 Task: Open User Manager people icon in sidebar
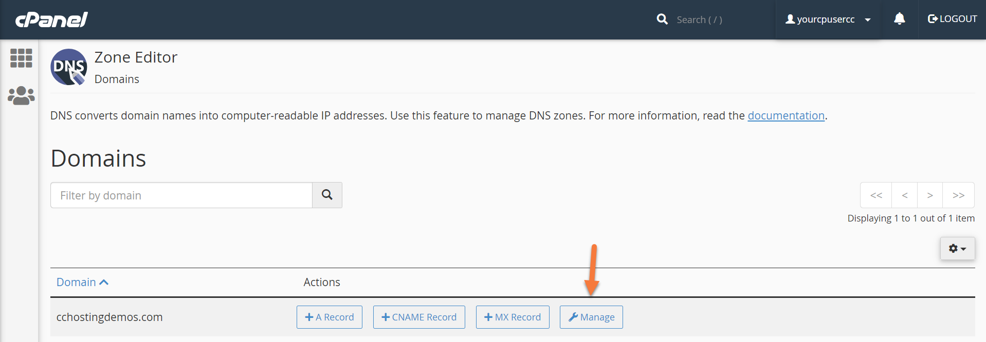[21, 95]
